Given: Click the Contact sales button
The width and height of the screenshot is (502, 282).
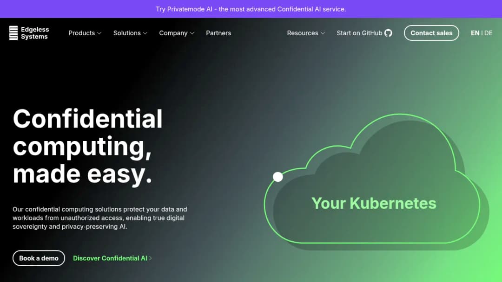Looking at the screenshot, I should 431,33.
